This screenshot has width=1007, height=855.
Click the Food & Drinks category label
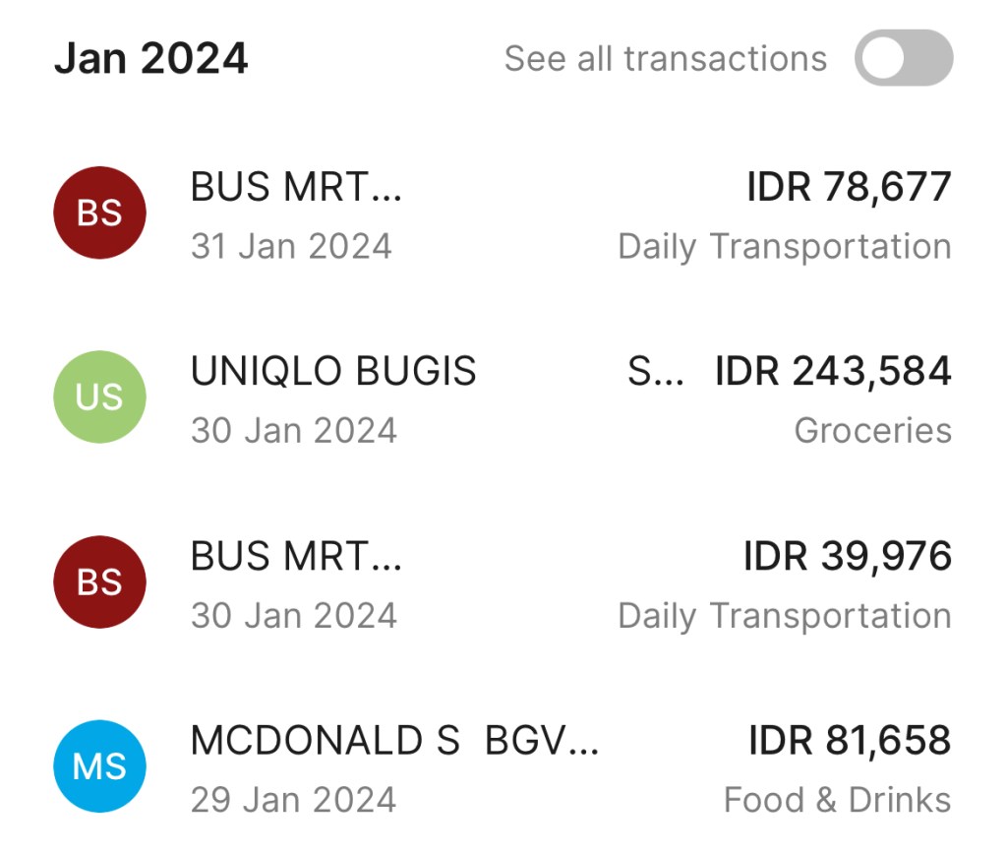pyautogui.click(x=837, y=799)
